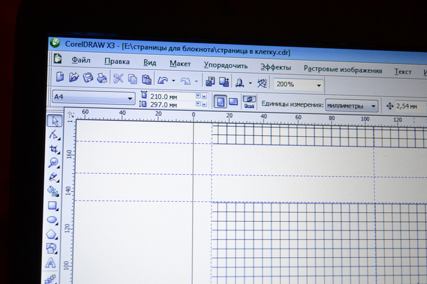427x284 pixels.
Task: Open the paper size A4 dropdown
Action: [93, 98]
